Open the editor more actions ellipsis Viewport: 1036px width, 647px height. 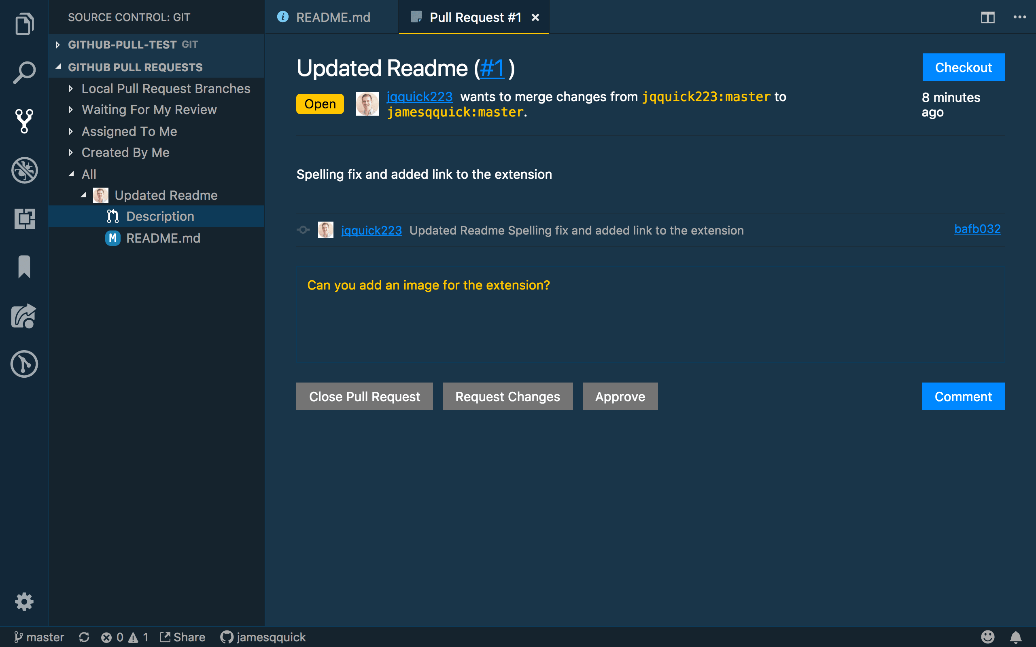(1020, 17)
